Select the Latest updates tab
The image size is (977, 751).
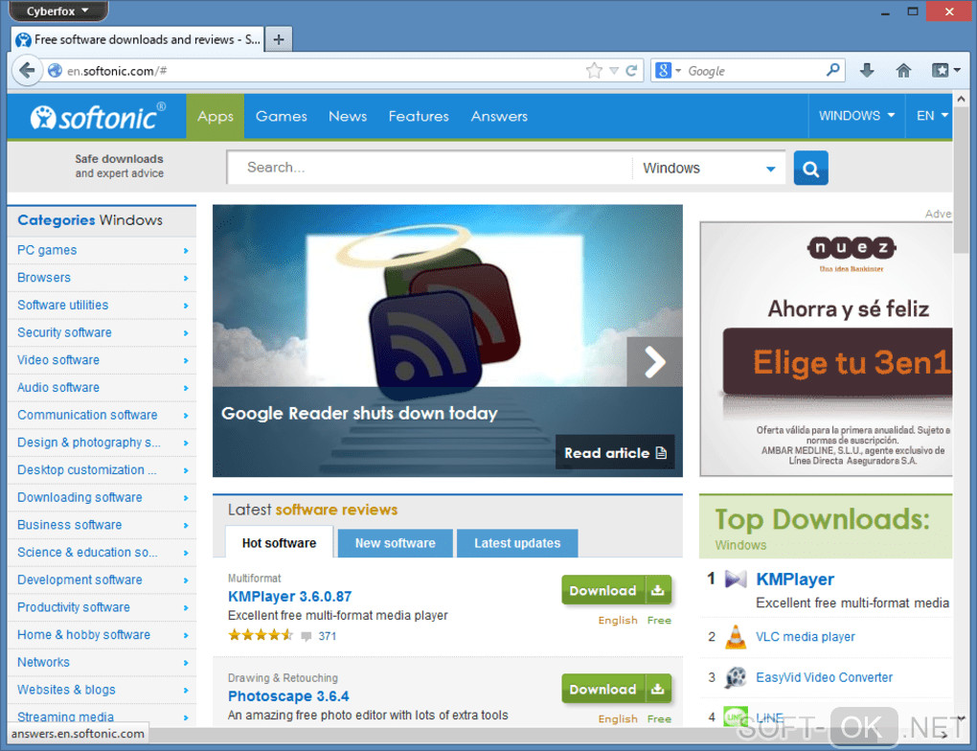517,543
